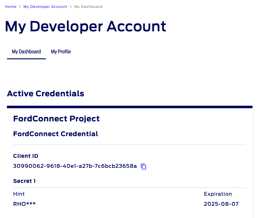Click the Active Credentials section heading
Viewport: 261px width, 218px height.
[x=46, y=93]
